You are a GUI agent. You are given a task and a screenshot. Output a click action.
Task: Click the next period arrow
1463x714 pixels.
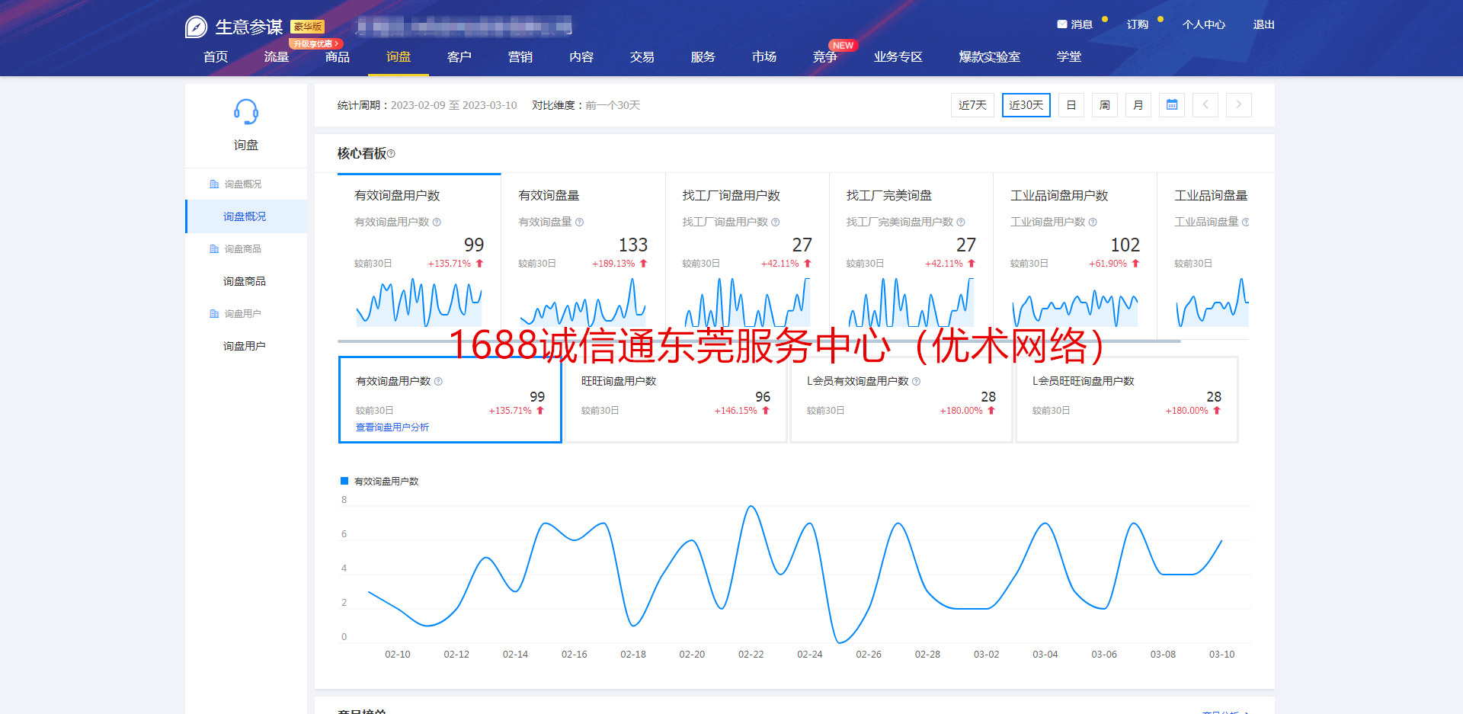pyautogui.click(x=1238, y=105)
